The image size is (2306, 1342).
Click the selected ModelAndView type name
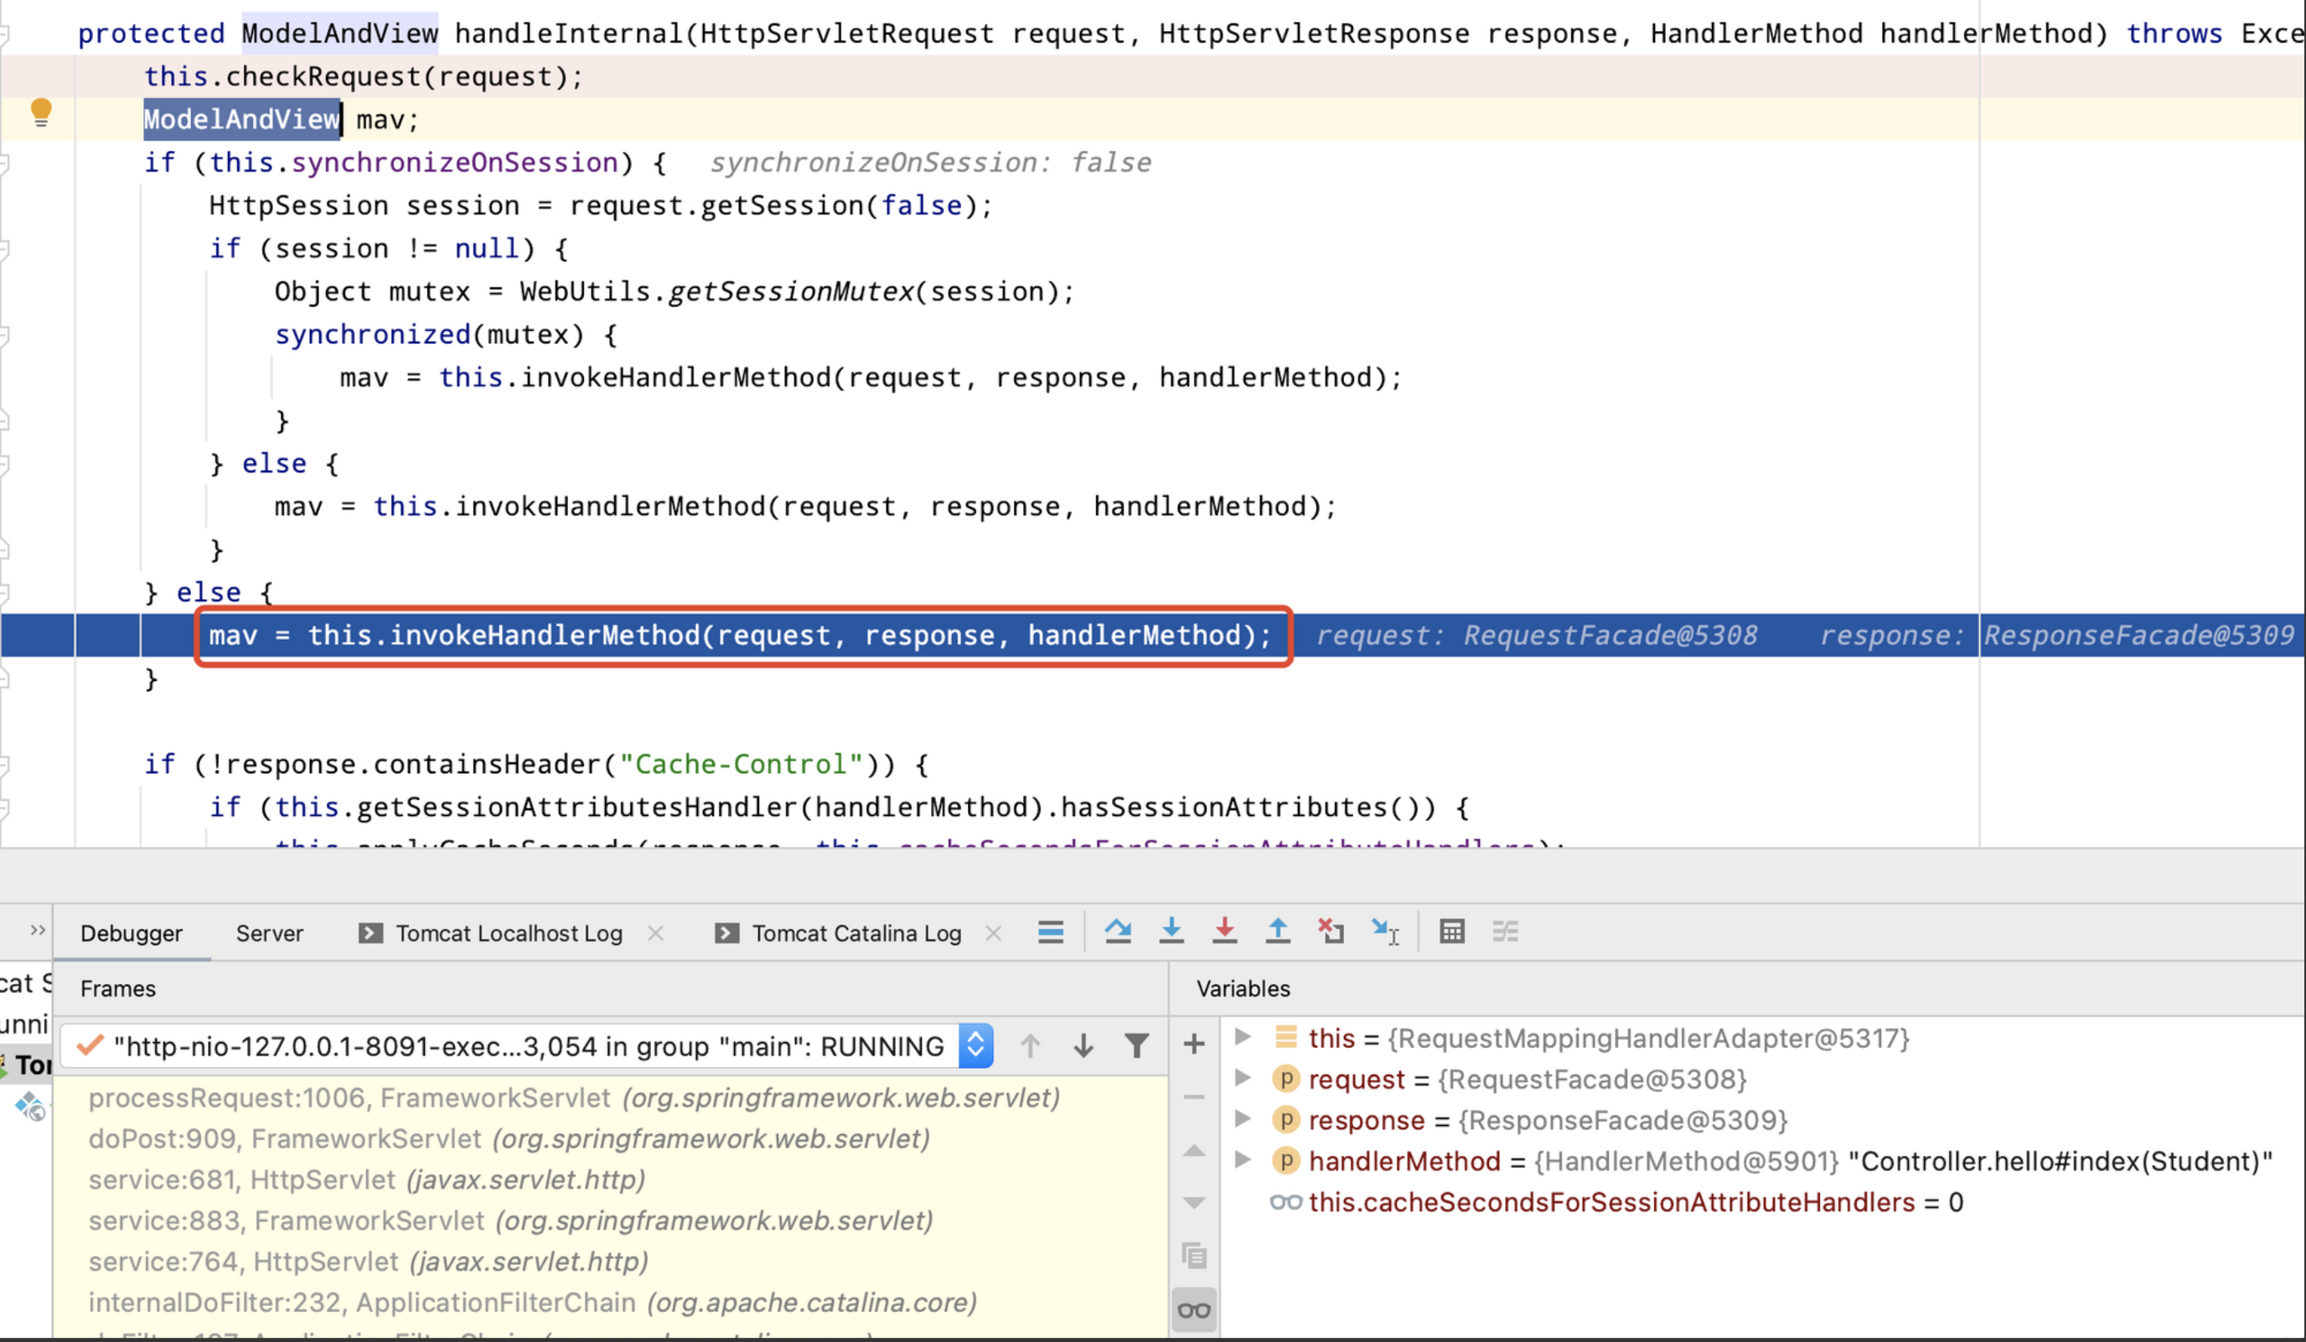241,120
